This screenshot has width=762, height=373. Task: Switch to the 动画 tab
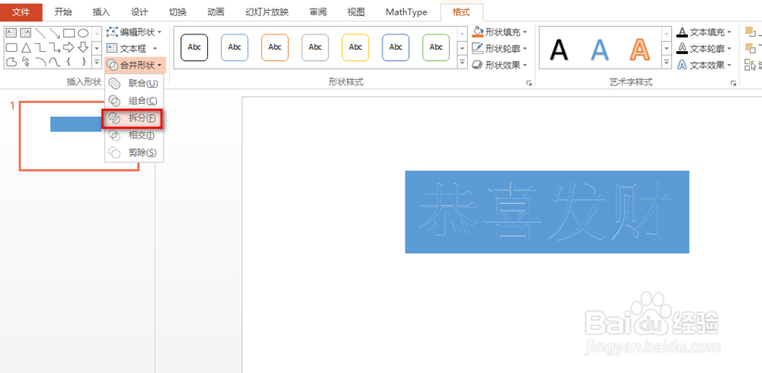216,12
